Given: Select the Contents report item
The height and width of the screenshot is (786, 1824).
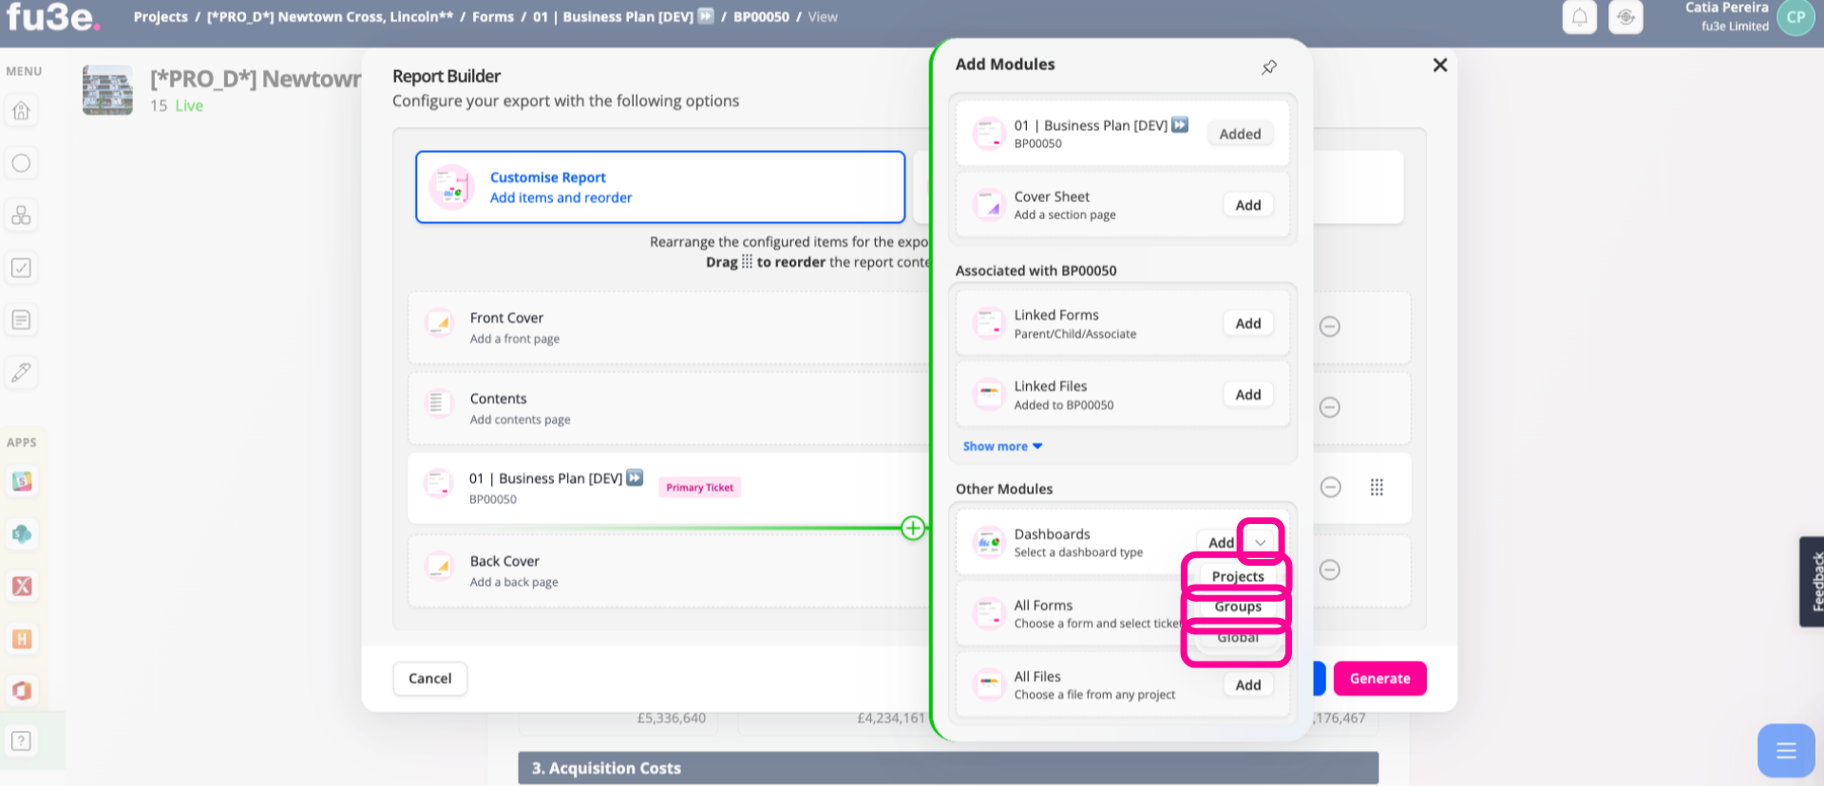Looking at the screenshot, I should tap(670, 408).
